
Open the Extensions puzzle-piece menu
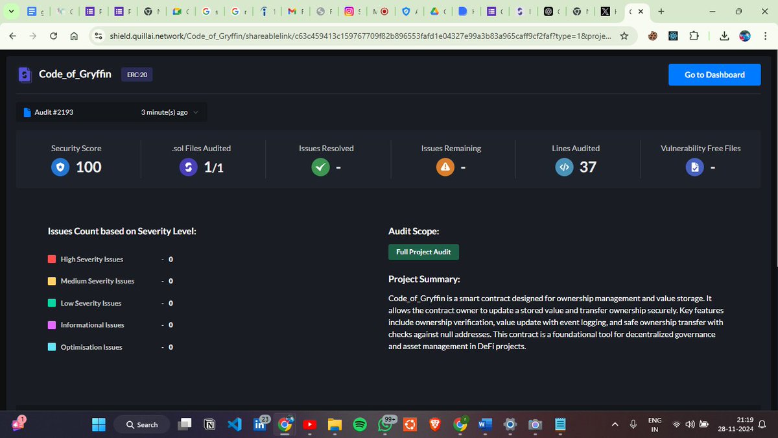coord(694,36)
